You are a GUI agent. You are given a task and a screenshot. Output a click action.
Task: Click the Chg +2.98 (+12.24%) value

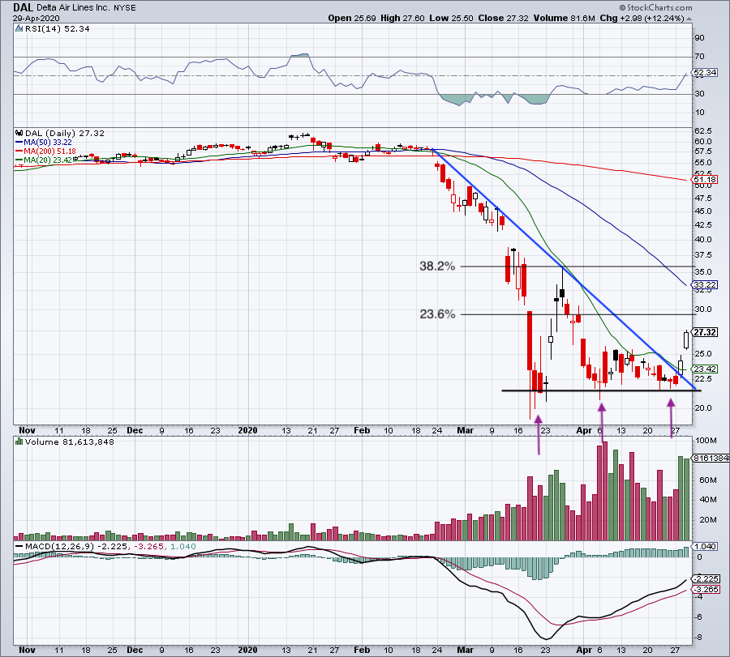[x=642, y=18]
